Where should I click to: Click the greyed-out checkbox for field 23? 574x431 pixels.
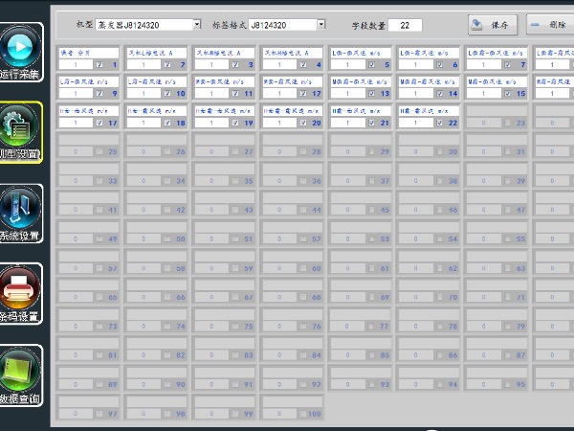(507, 124)
